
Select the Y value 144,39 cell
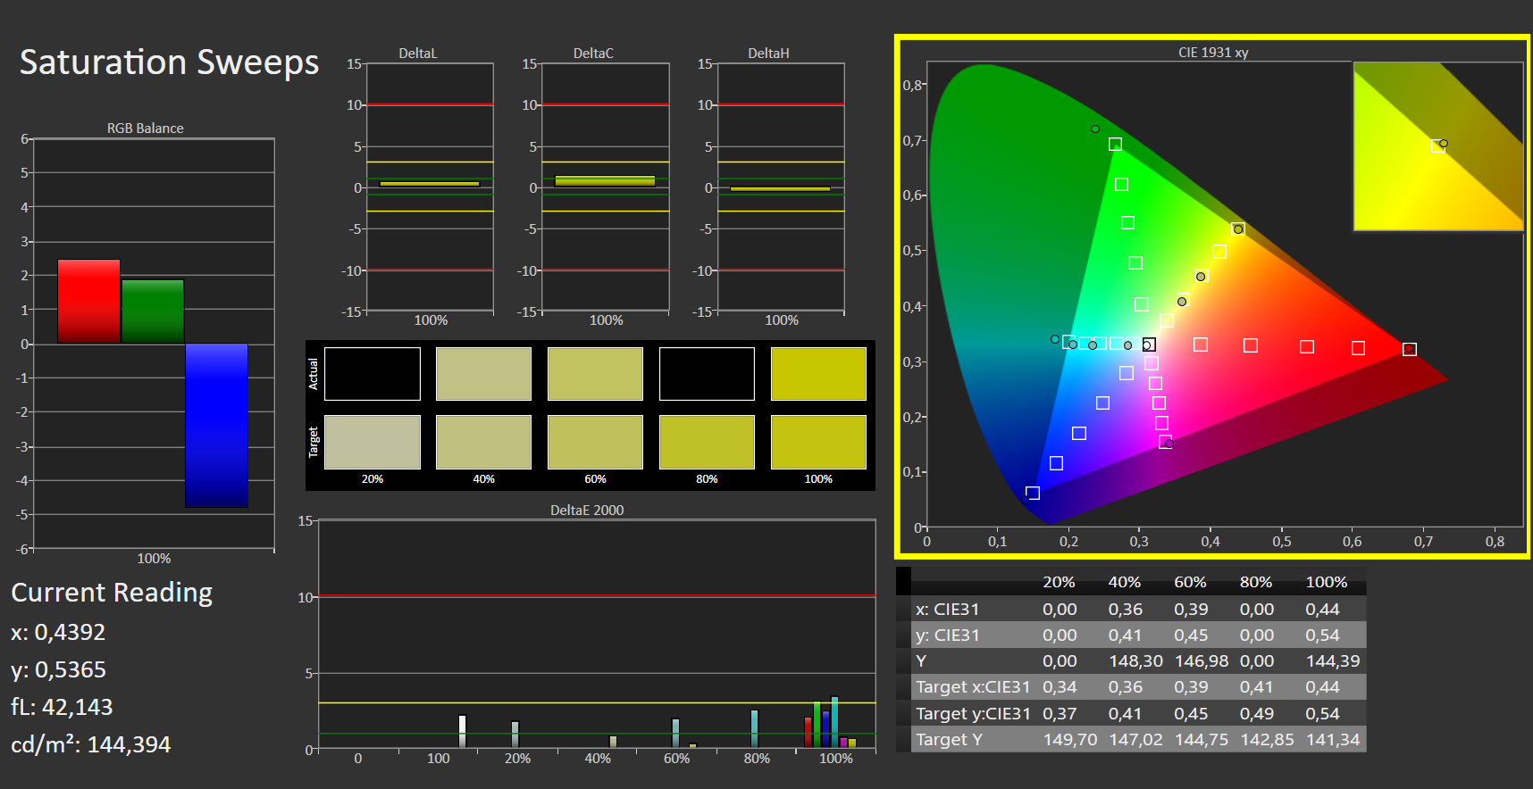coord(1333,661)
